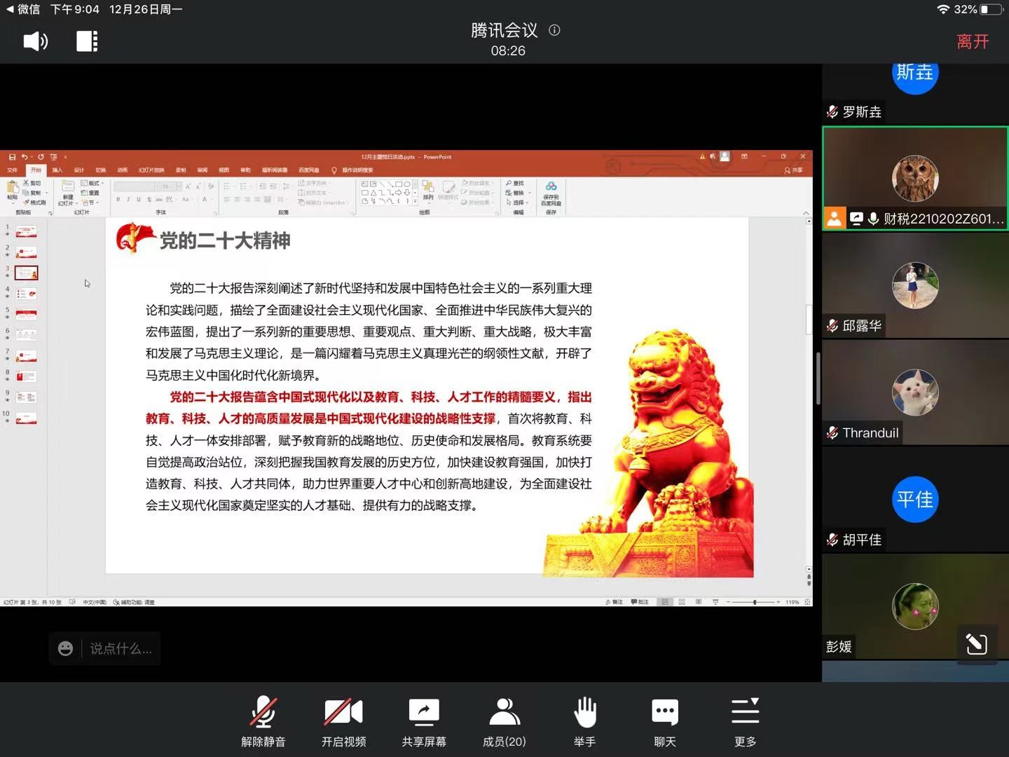Tap the 说点什么 message input field
Image resolution: width=1009 pixels, height=757 pixels.
121,648
